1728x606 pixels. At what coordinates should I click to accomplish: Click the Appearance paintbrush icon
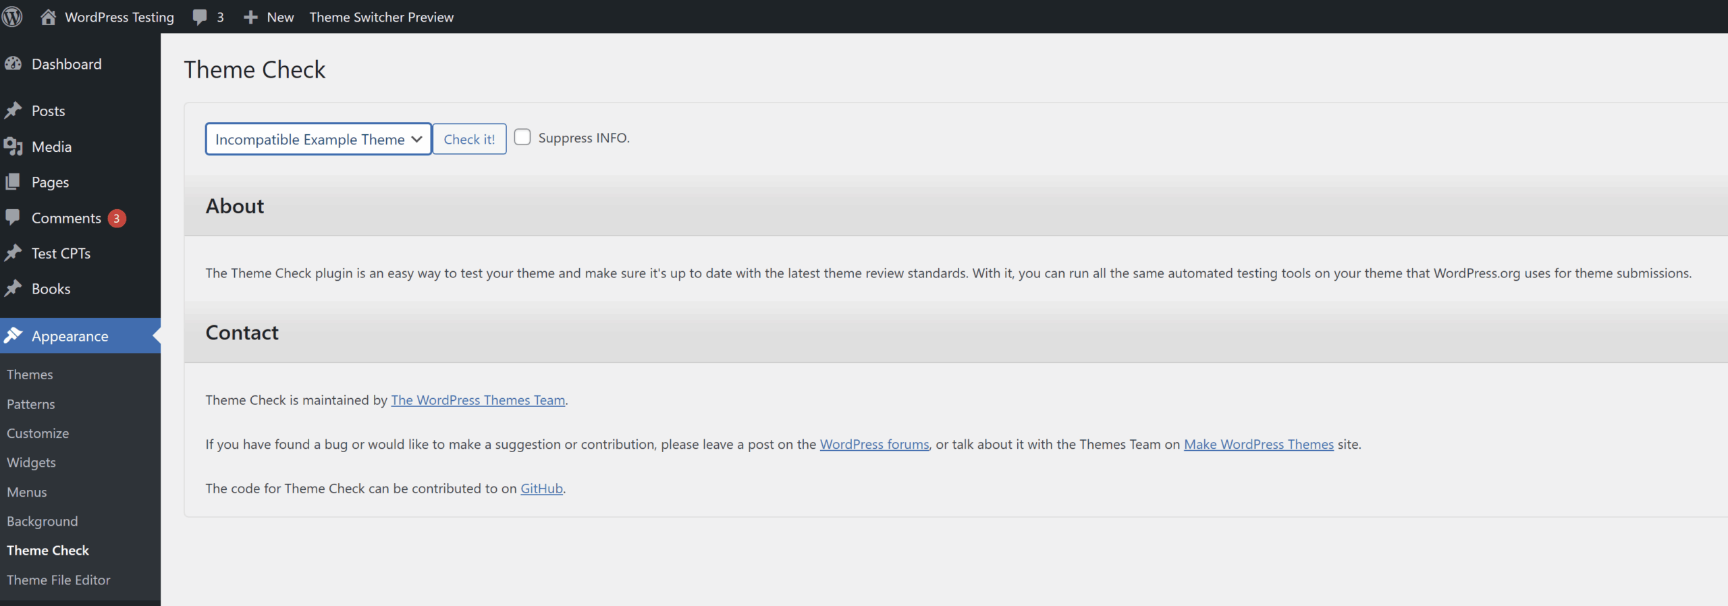tap(13, 335)
